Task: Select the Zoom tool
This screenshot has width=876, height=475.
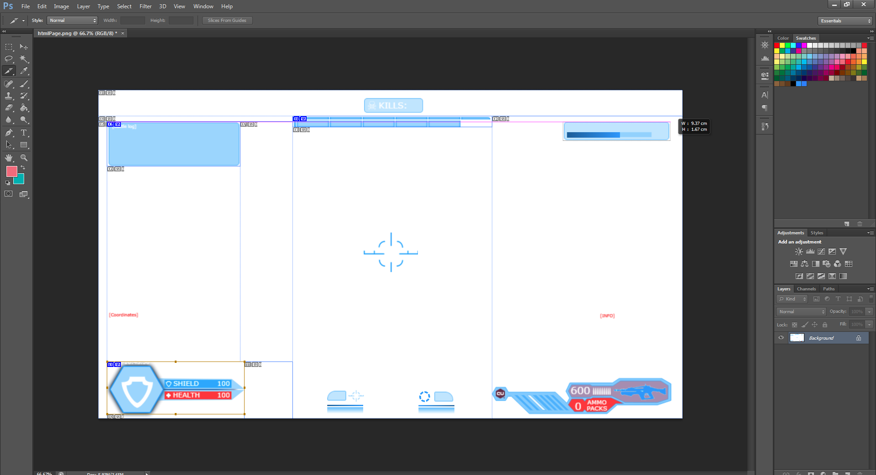Action: (24, 158)
